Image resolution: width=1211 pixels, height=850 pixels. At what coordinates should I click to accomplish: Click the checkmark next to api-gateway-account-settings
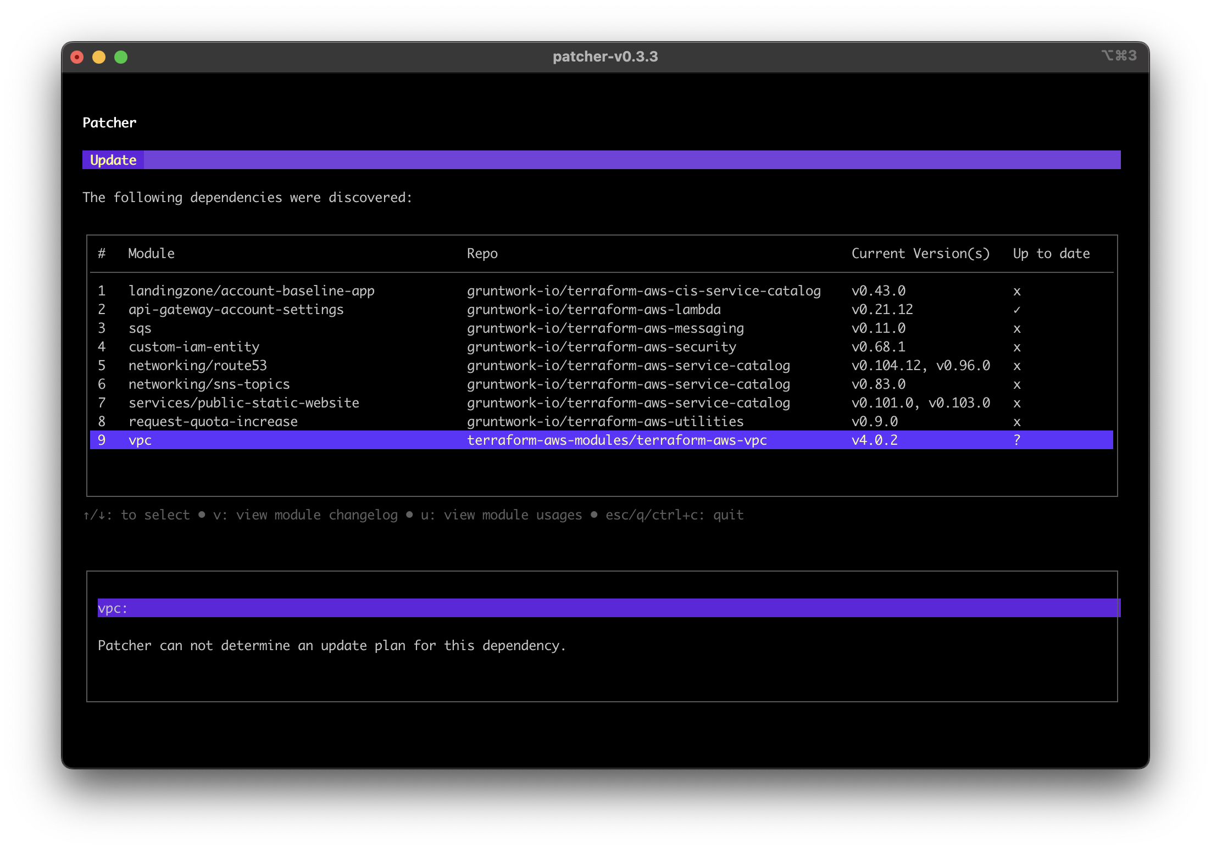(1017, 309)
